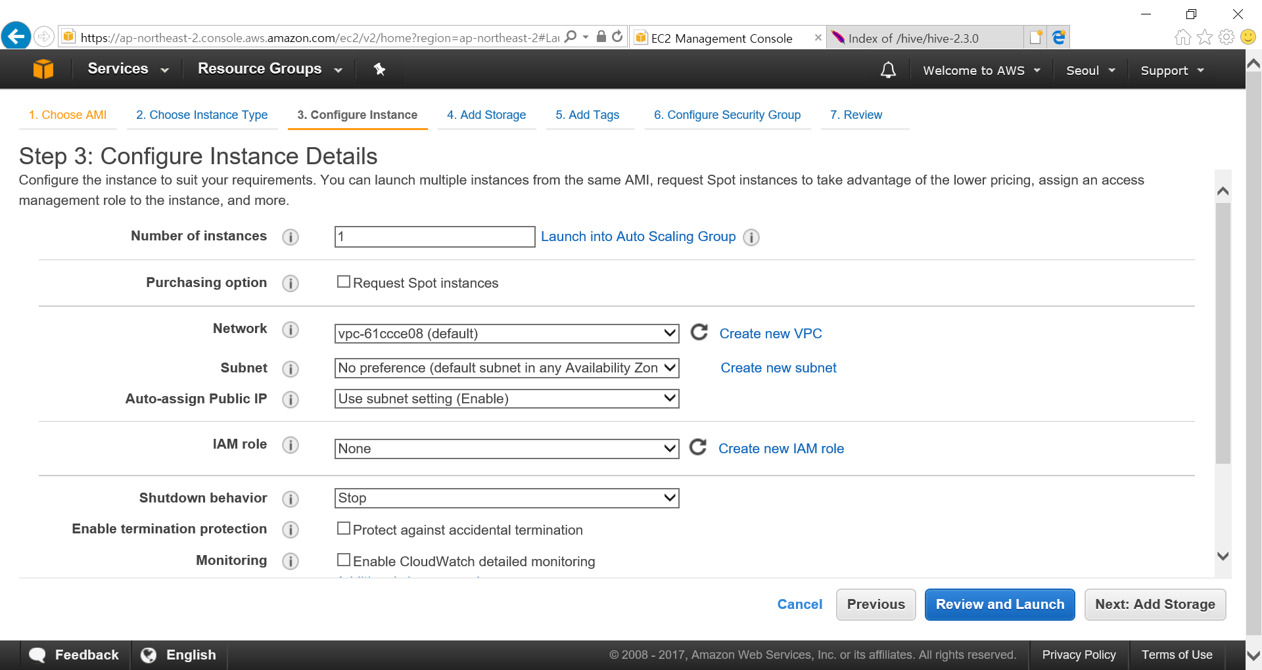
Task: Refresh the IAM role list
Action: (x=698, y=447)
